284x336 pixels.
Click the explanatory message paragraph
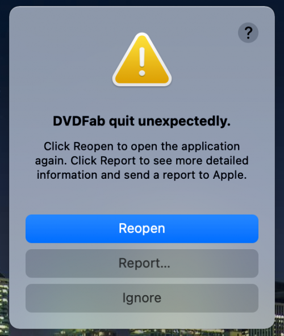tap(142, 161)
